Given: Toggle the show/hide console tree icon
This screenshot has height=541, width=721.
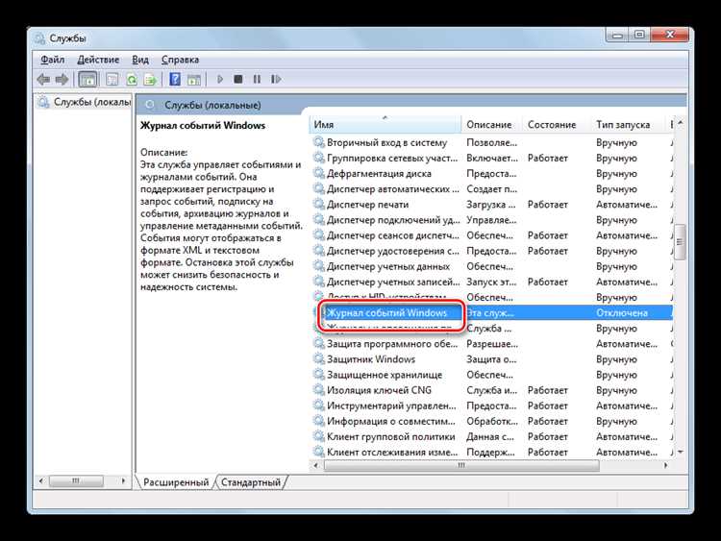Looking at the screenshot, I should [x=87, y=80].
